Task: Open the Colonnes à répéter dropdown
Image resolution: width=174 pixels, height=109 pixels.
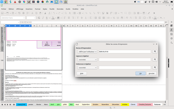Action: pyautogui.click(x=87, y=68)
